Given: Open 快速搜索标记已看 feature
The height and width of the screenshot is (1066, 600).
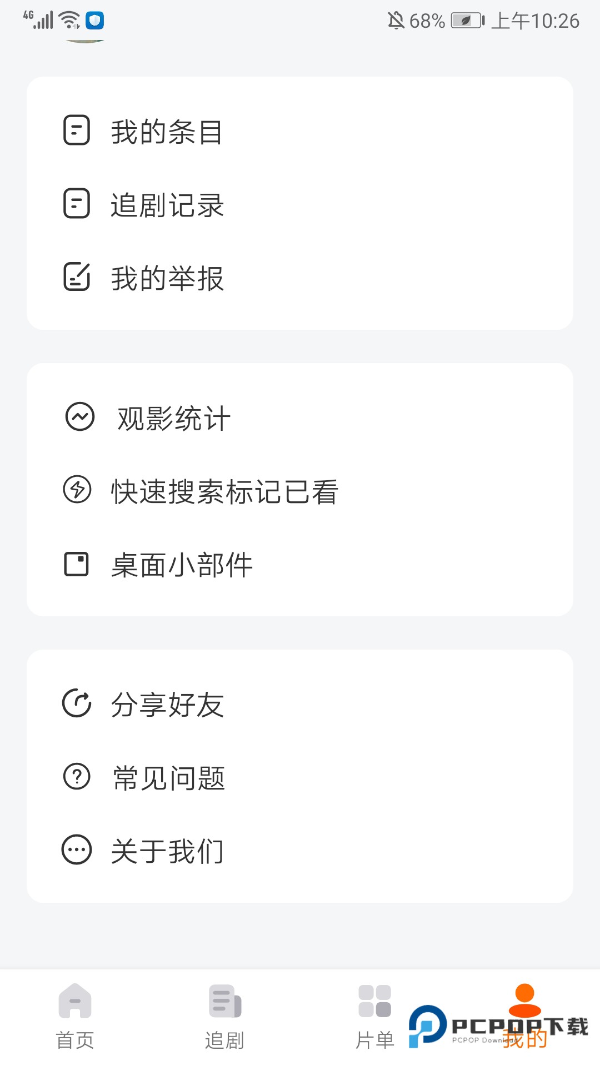Looking at the screenshot, I should [224, 492].
